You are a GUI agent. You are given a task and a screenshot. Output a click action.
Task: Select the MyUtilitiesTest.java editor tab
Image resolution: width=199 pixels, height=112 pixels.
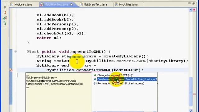click(57, 4)
